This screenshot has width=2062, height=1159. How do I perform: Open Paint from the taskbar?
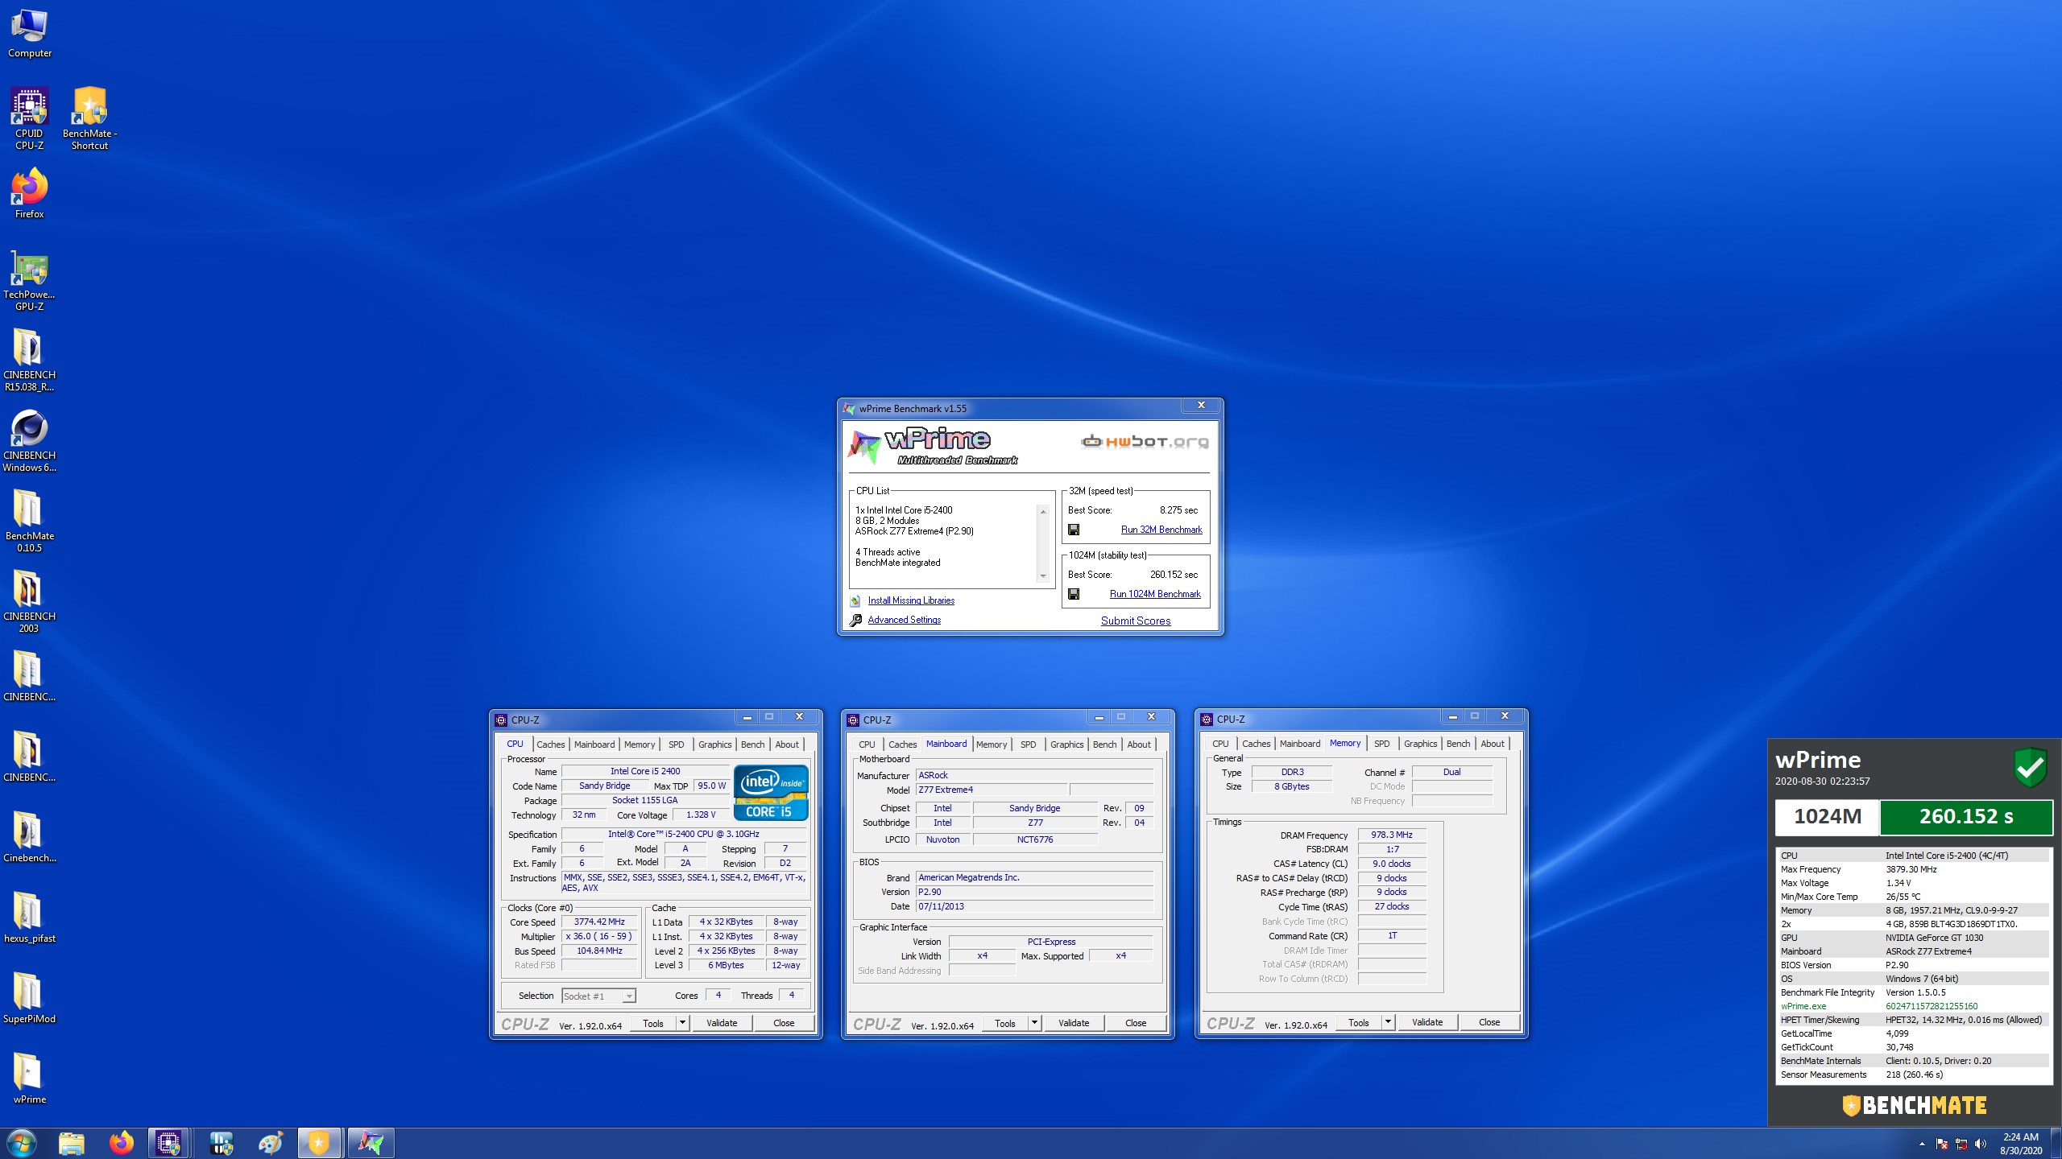pos(270,1143)
